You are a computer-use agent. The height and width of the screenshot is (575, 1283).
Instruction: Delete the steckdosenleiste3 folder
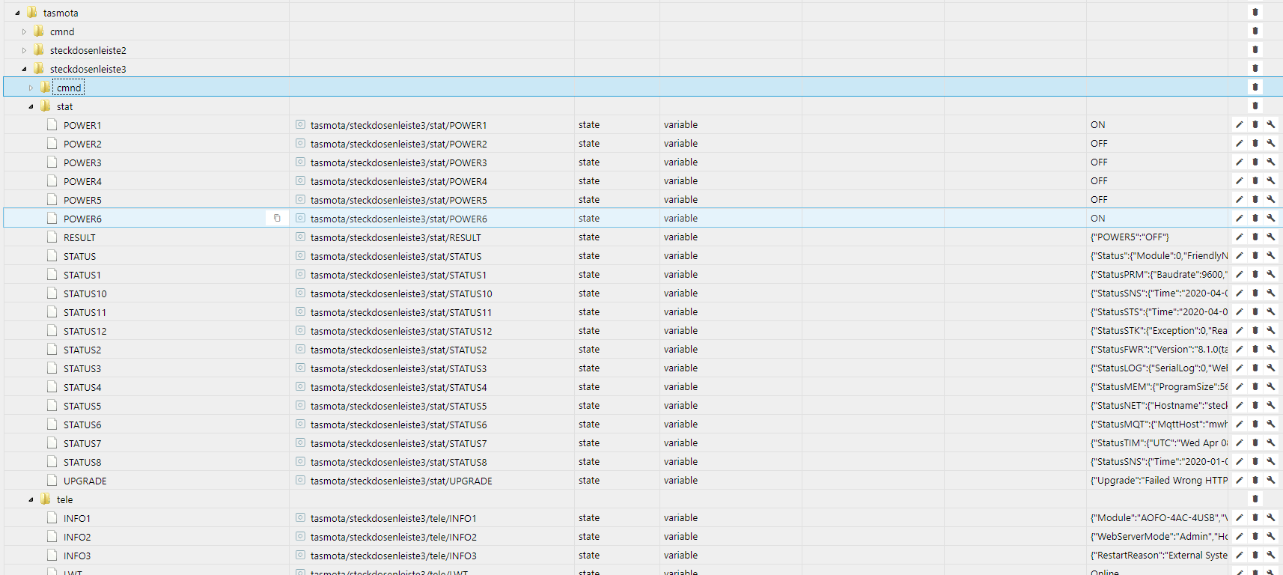click(x=1255, y=68)
